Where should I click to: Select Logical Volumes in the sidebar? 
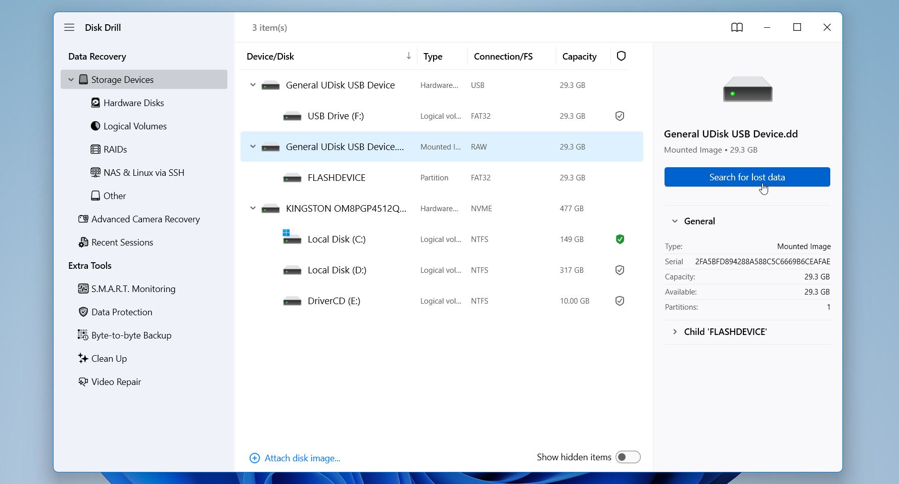tap(135, 126)
